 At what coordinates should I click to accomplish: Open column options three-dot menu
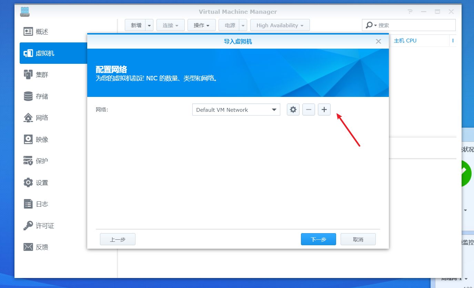pyautogui.click(x=453, y=40)
